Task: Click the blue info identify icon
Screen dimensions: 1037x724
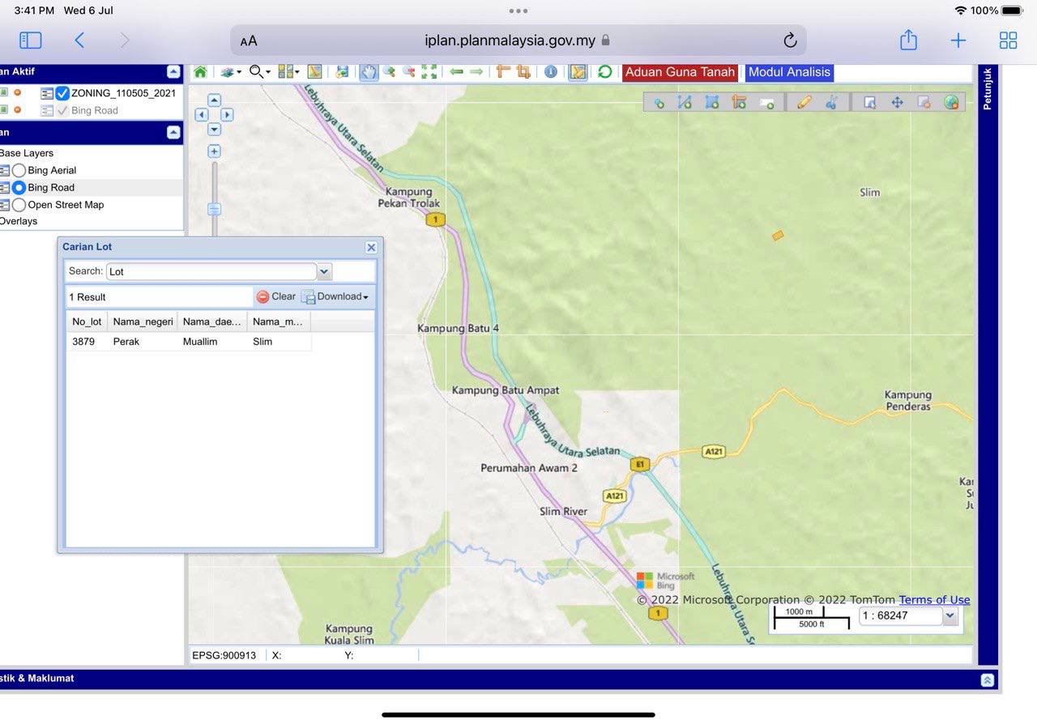Action: [x=551, y=72]
